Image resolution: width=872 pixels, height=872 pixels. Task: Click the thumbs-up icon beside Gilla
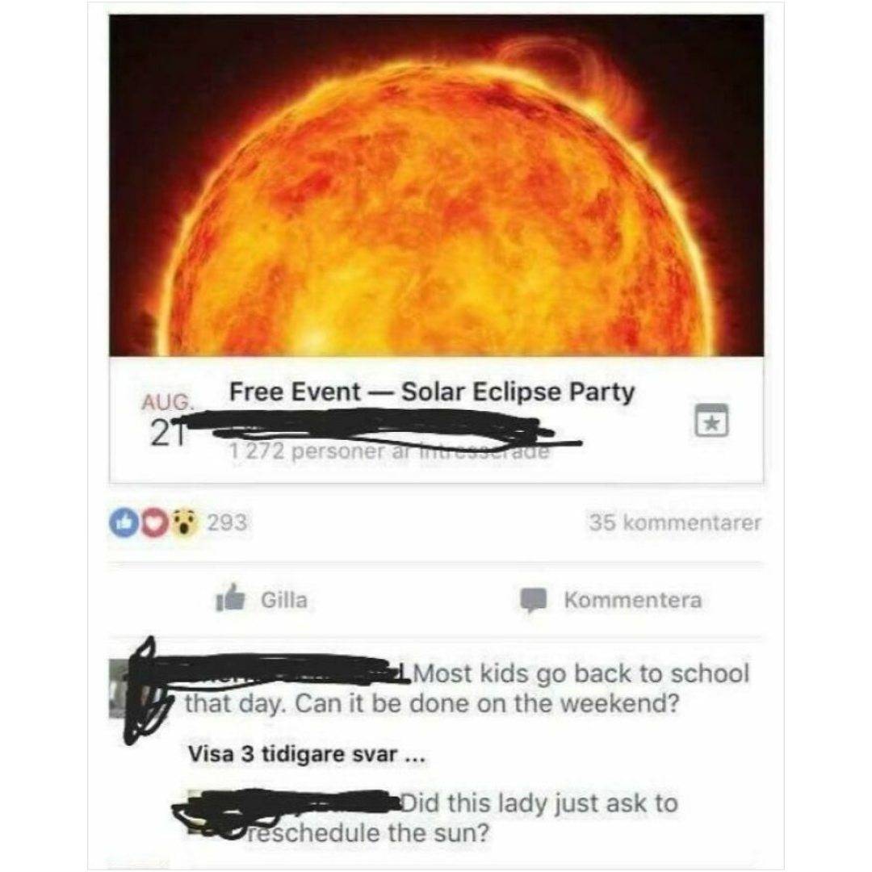coord(230,597)
